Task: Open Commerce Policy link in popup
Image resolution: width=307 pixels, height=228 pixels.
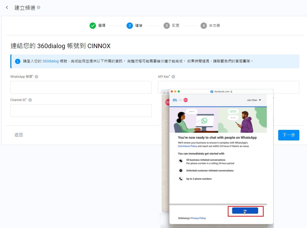Action: [x=187, y=146]
